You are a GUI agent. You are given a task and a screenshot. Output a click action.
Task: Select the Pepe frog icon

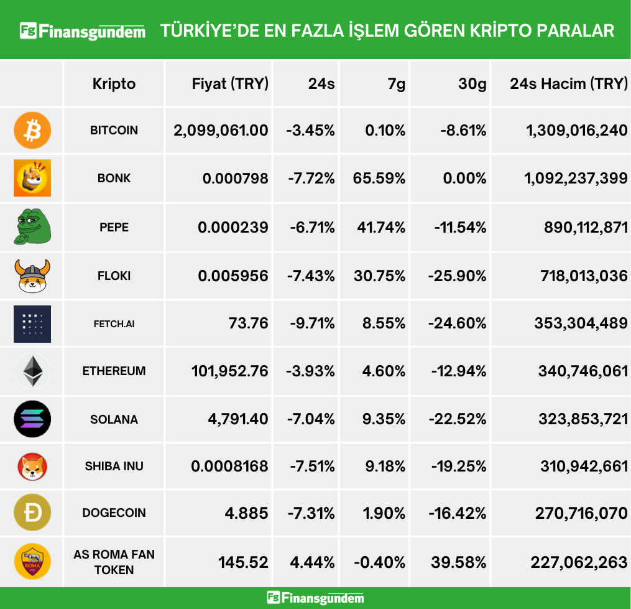coord(32,227)
